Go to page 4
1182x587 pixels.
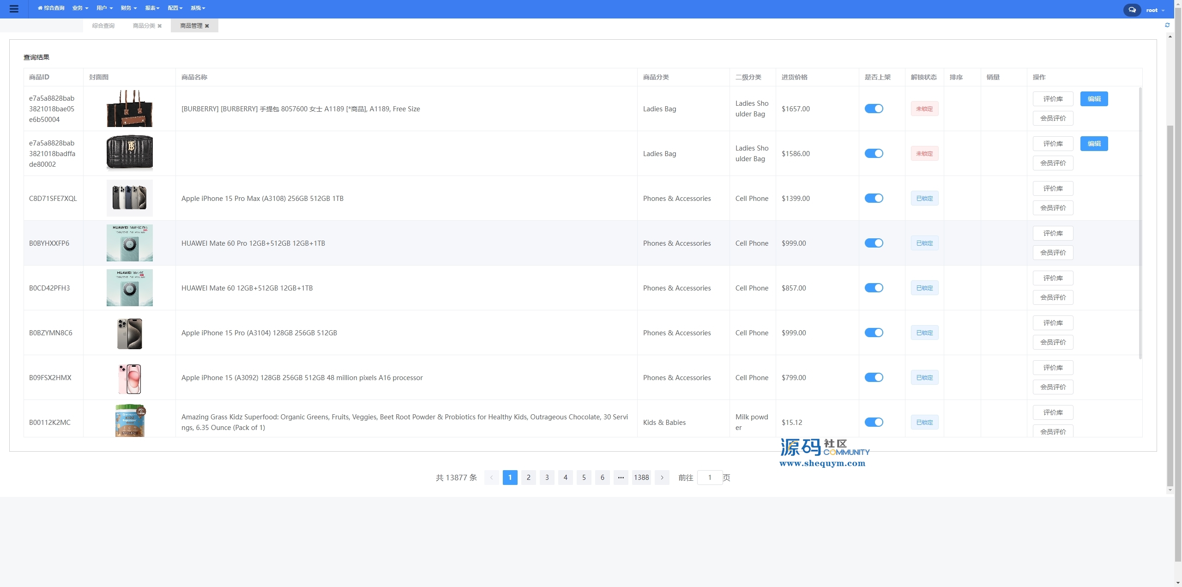click(565, 478)
